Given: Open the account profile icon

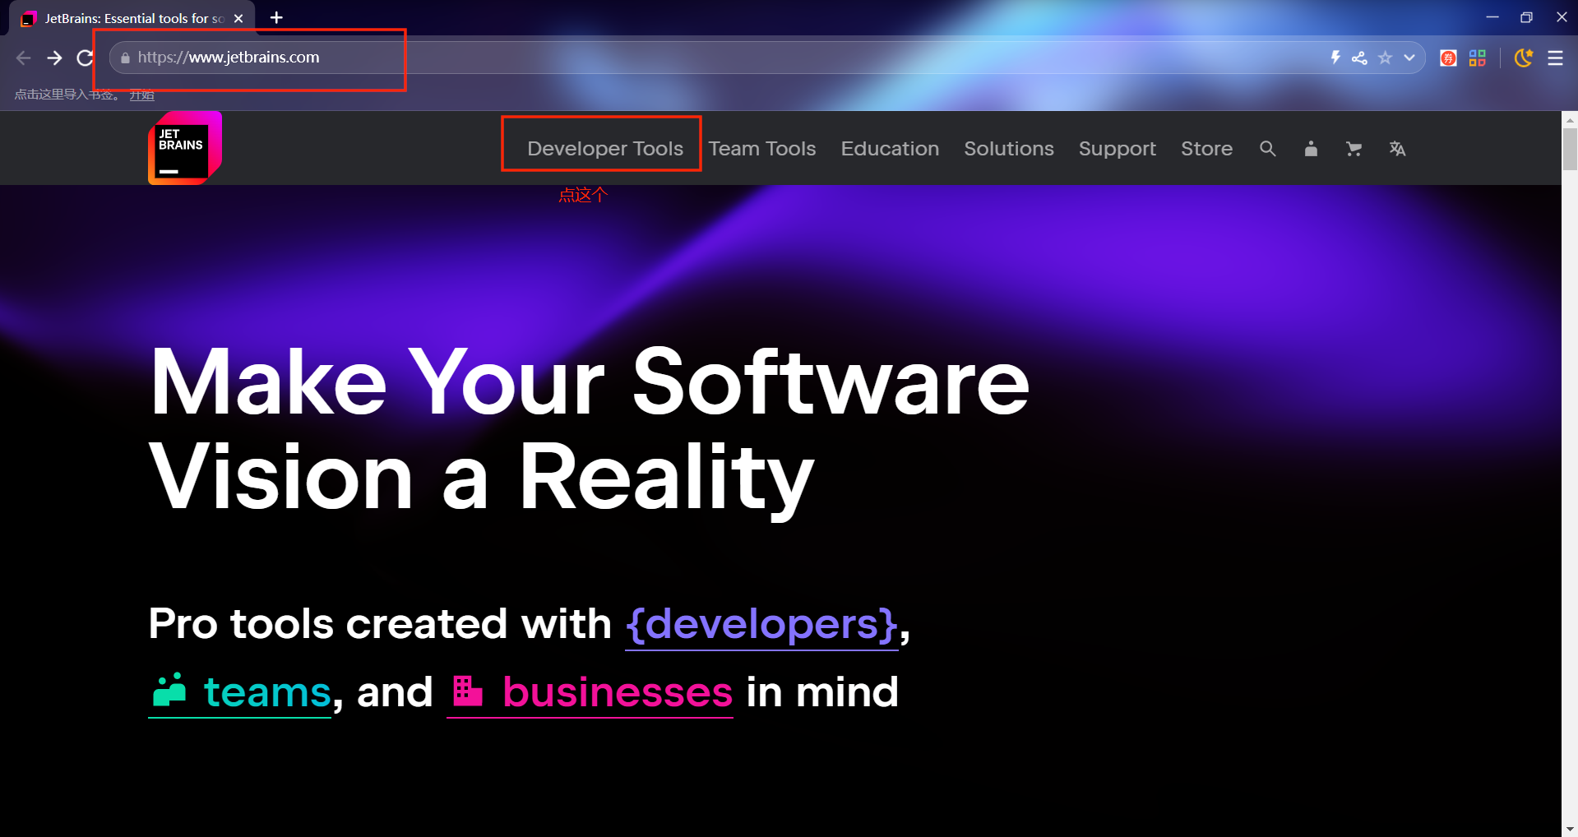Looking at the screenshot, I should coord(1311,149).
